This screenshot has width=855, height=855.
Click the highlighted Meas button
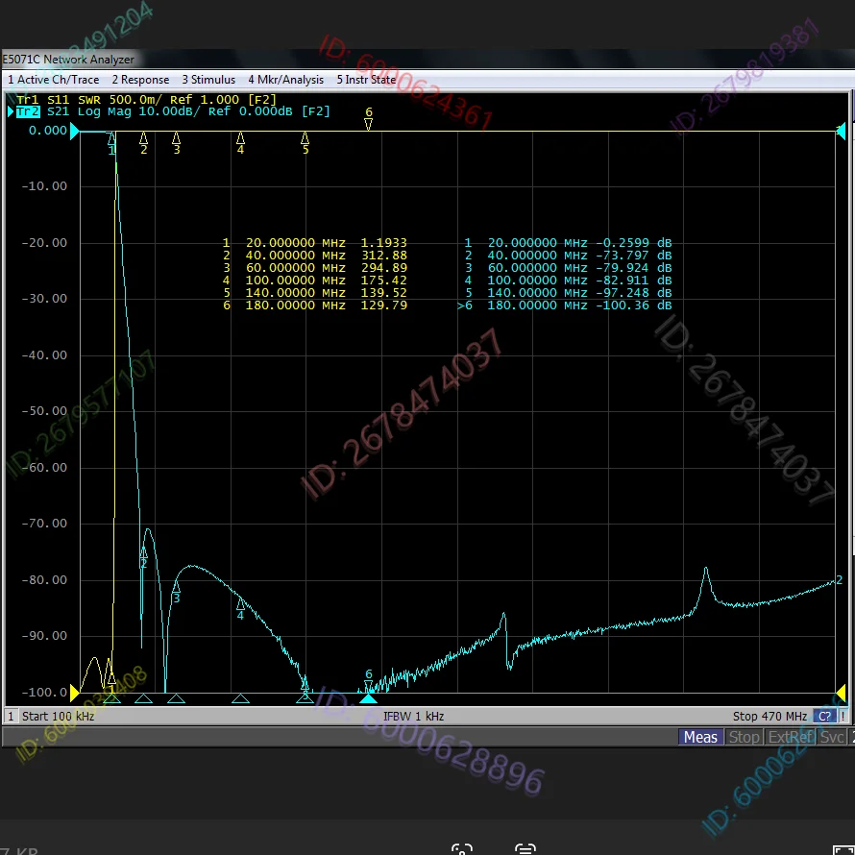(x=700, y=737)
